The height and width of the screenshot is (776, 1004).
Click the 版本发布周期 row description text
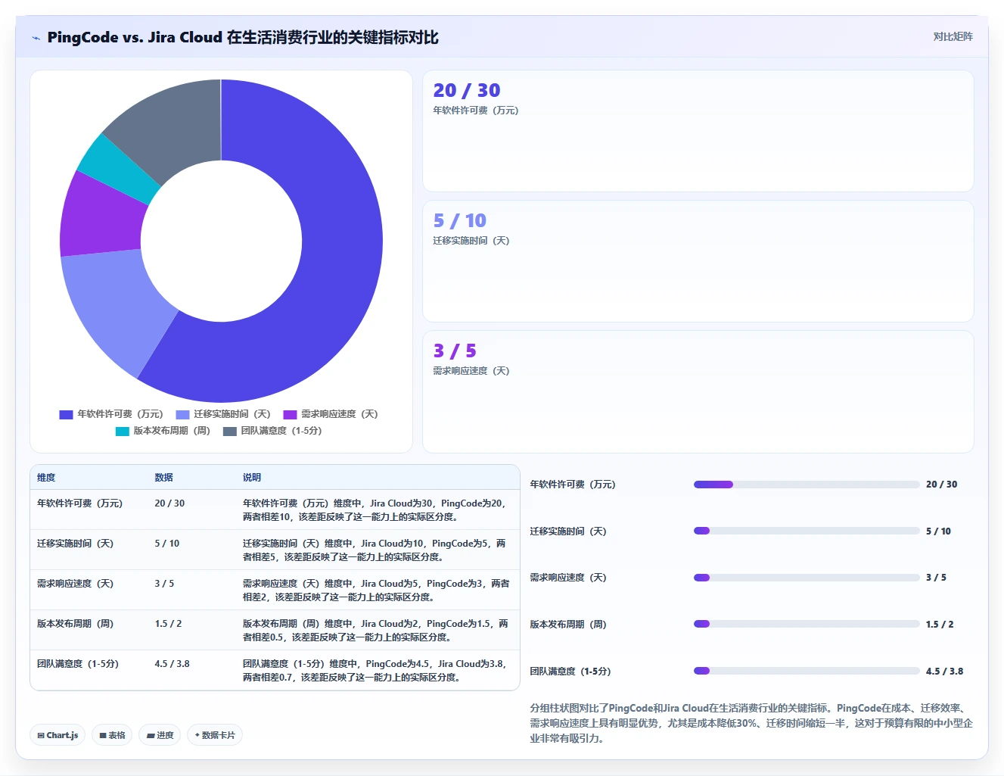coord(375,631)
